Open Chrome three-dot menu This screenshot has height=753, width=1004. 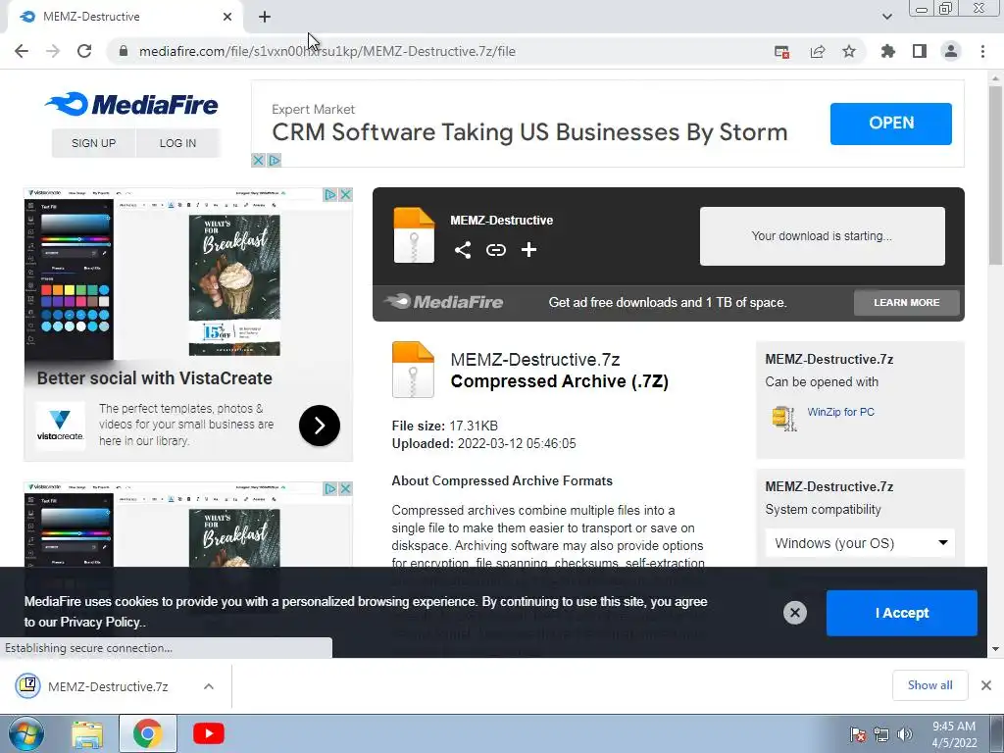982,51
